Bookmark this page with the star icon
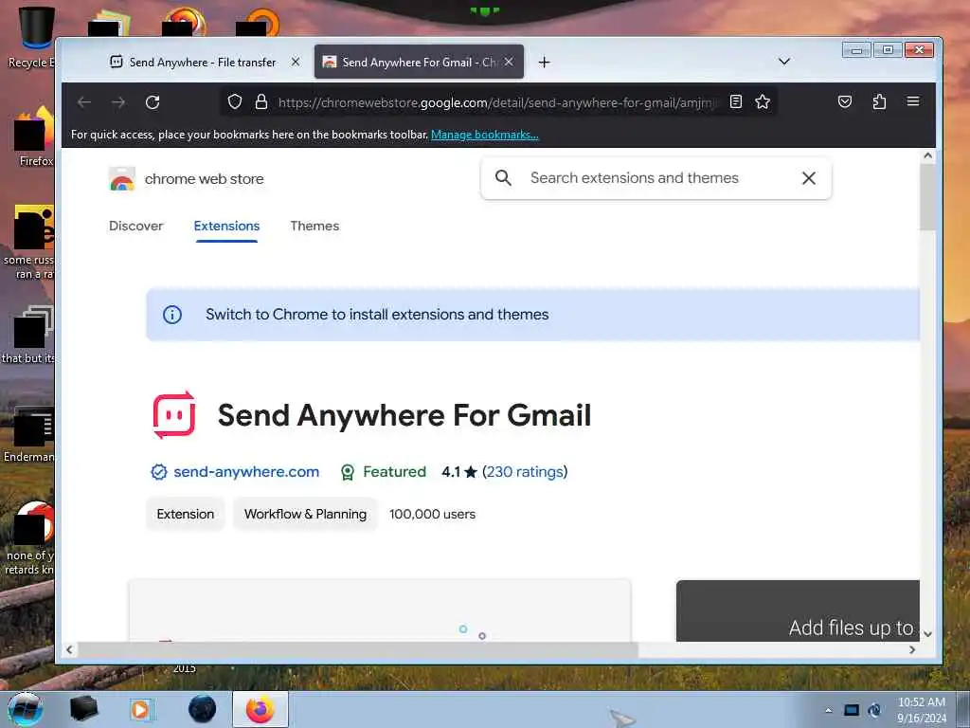This screenshot has height=728, width=970. 763,101
